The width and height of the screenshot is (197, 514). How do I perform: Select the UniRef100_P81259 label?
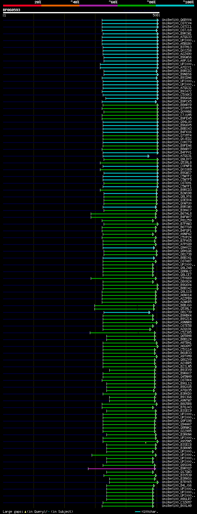[x=177, y=221]
